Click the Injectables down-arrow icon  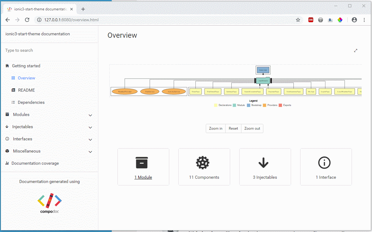tap(263, 163)
